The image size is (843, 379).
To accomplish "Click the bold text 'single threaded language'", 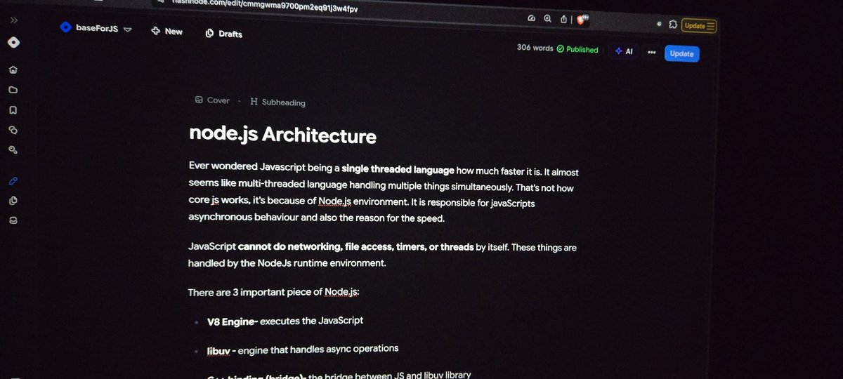I will [x=398, y=169].
